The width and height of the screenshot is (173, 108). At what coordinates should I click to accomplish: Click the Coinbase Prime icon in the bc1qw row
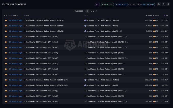85,80
